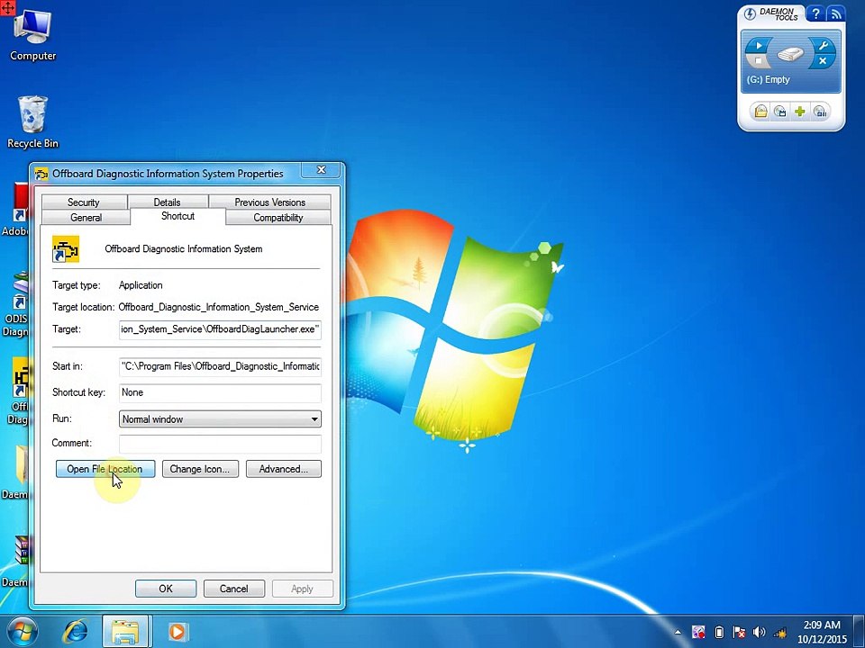Open Daemon Tools wrench settings icon

pyautogui.click(x=824, y=46)
